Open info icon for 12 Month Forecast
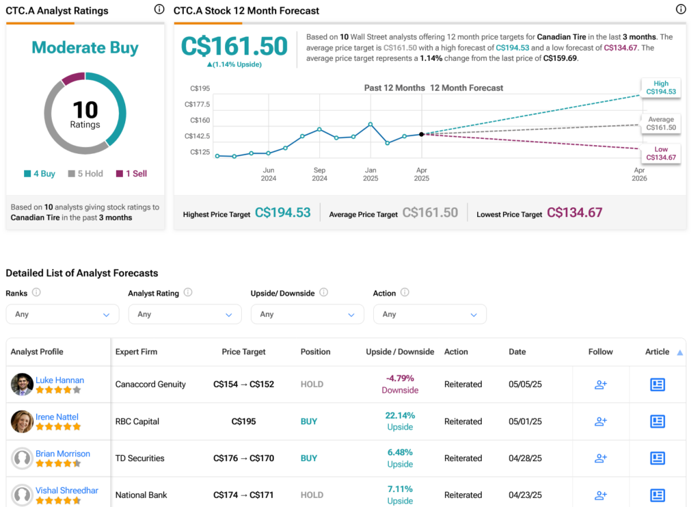This screenshot has width=700, height=507. coord(680,10)
